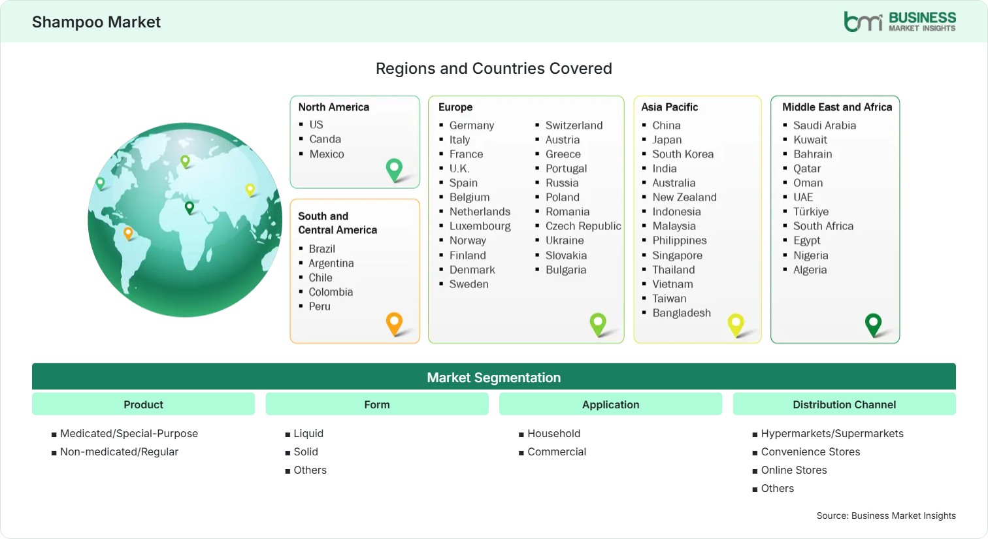Viewport: 988px width, 539px height.
Task: Click Others under Form
Action: pyautogui.click(x=310, y=470)
